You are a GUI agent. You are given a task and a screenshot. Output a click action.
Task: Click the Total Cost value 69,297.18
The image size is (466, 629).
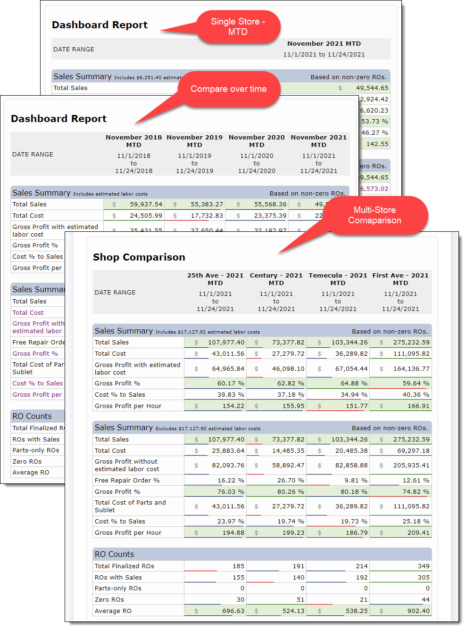(x=413, y=451)
